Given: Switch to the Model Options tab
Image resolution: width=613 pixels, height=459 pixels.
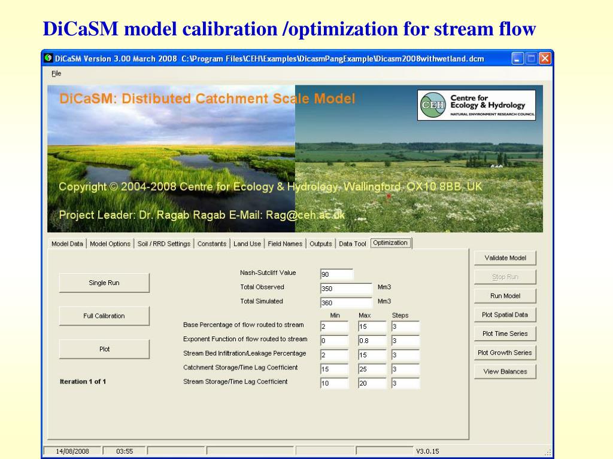Looking at the screenshot, I should (110, 244).
